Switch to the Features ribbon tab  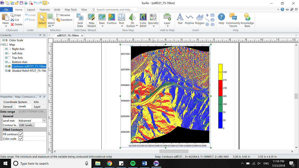tap(45, 10)
